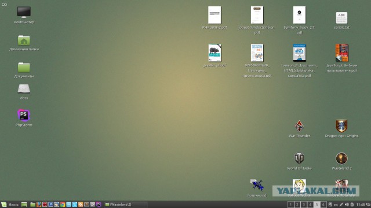Switch to workspace 4
The image size is (371, 208).
[310, 205]
